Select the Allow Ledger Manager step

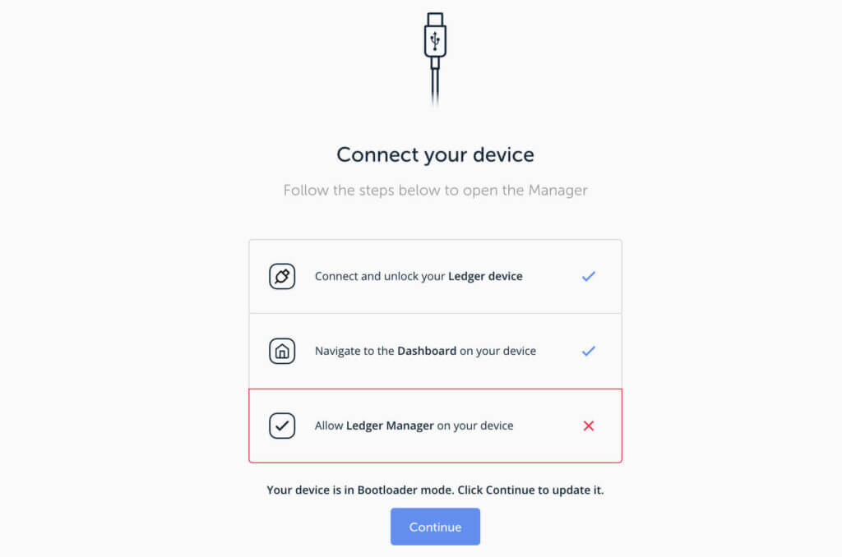(x=435, y=426)
